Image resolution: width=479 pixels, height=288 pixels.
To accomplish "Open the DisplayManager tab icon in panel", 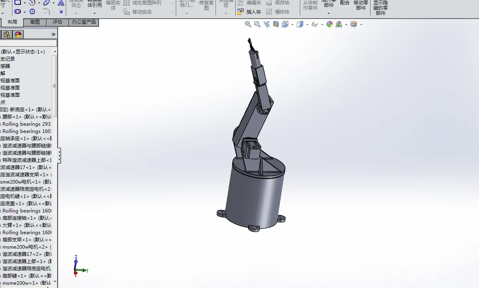I will point(18,35).
